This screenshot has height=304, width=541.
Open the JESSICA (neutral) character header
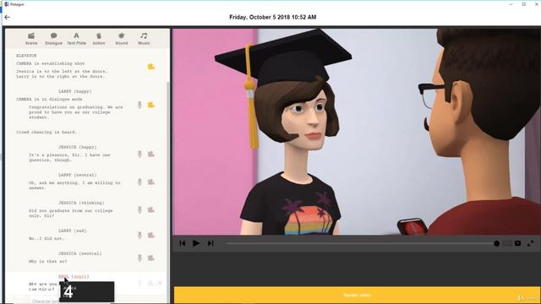(79, 253)
